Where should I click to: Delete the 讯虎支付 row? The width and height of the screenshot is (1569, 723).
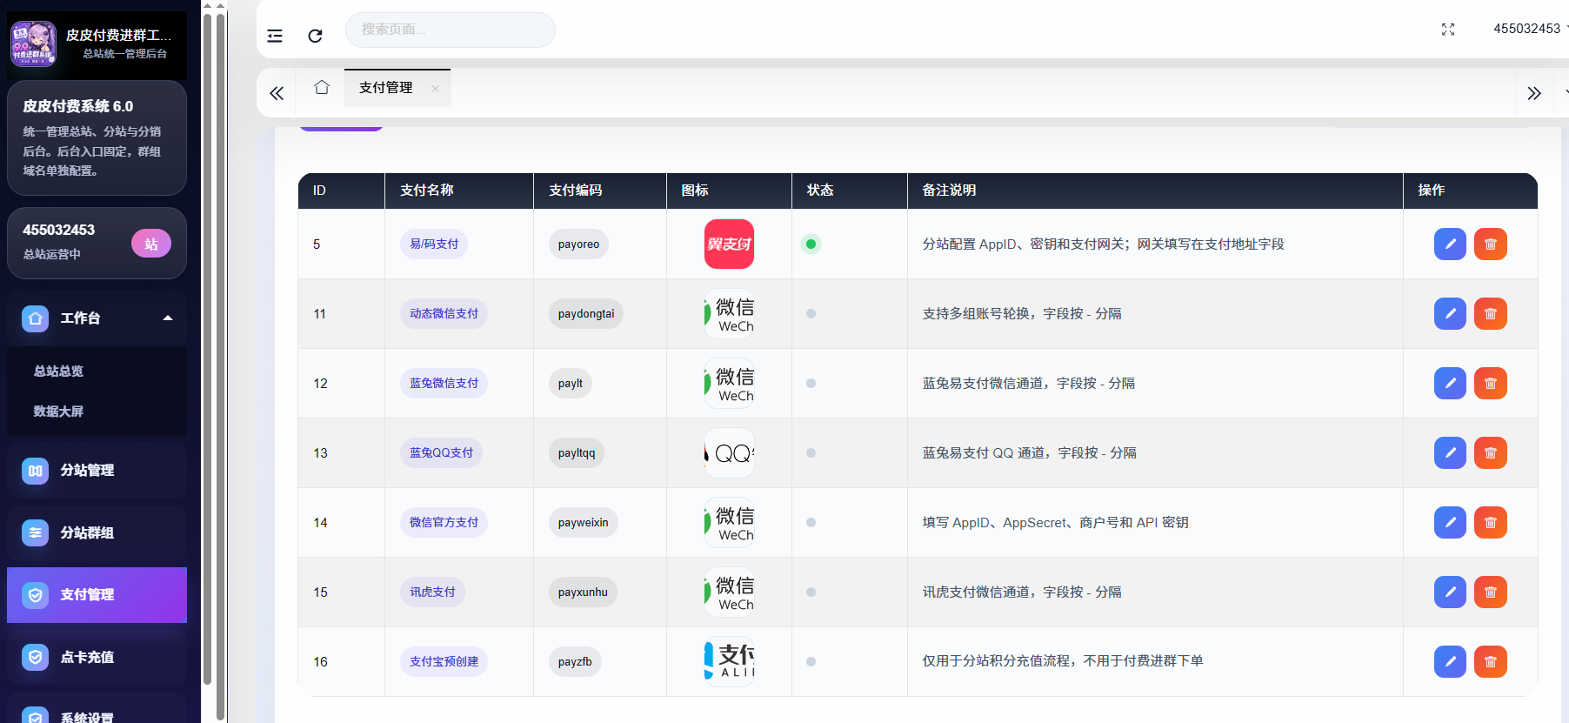(x=1491, y=592)
